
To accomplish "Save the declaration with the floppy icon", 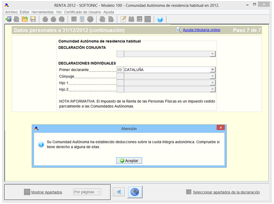I will point(33,19).
